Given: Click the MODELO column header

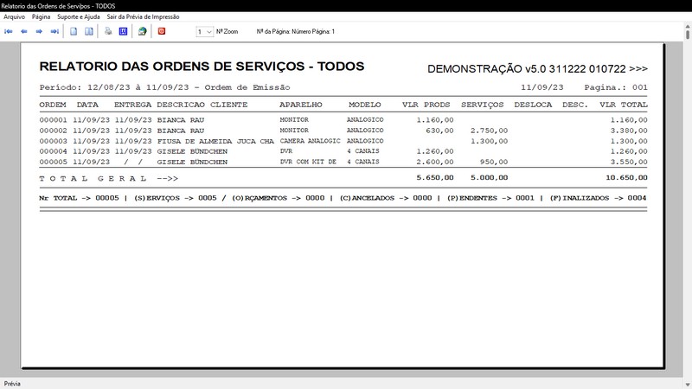Looking at the screenshot, I should pyautogui.click(x=364, y=105).
